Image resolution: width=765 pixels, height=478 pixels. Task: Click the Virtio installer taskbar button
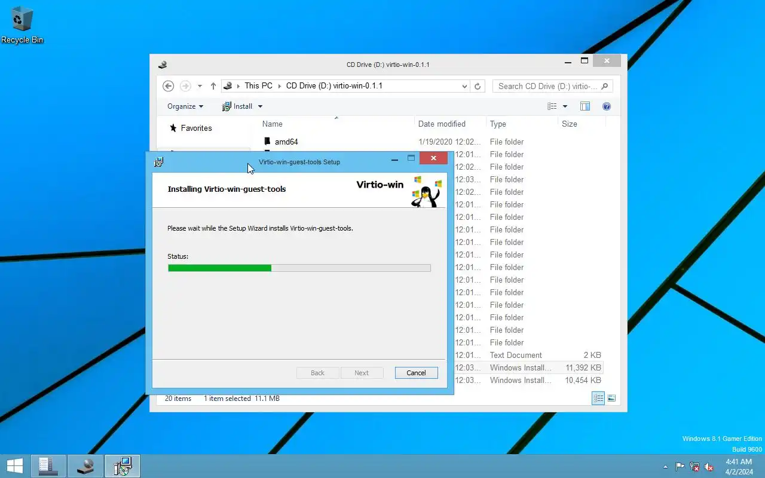pyautogui.click(x=123, y=466)
